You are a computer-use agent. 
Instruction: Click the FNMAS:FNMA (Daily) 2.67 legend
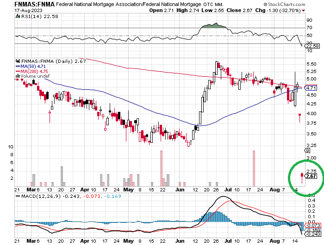pyautogui.click(x=53, y=61)
